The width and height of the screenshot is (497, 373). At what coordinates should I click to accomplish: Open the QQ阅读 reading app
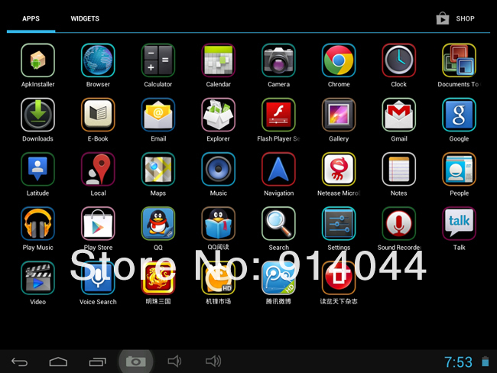(x=219, y=224)
